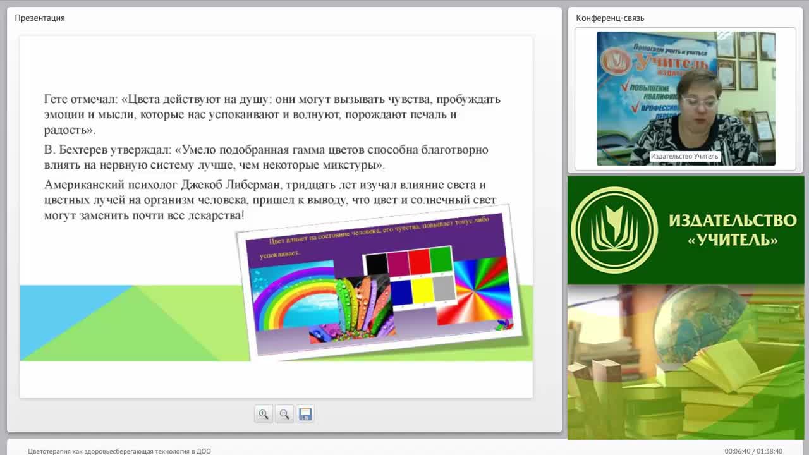Image resolution: width=809 pixels, height=455 pixels.
Task: Zoom in on the presentation slide
Action: (264, 414)
